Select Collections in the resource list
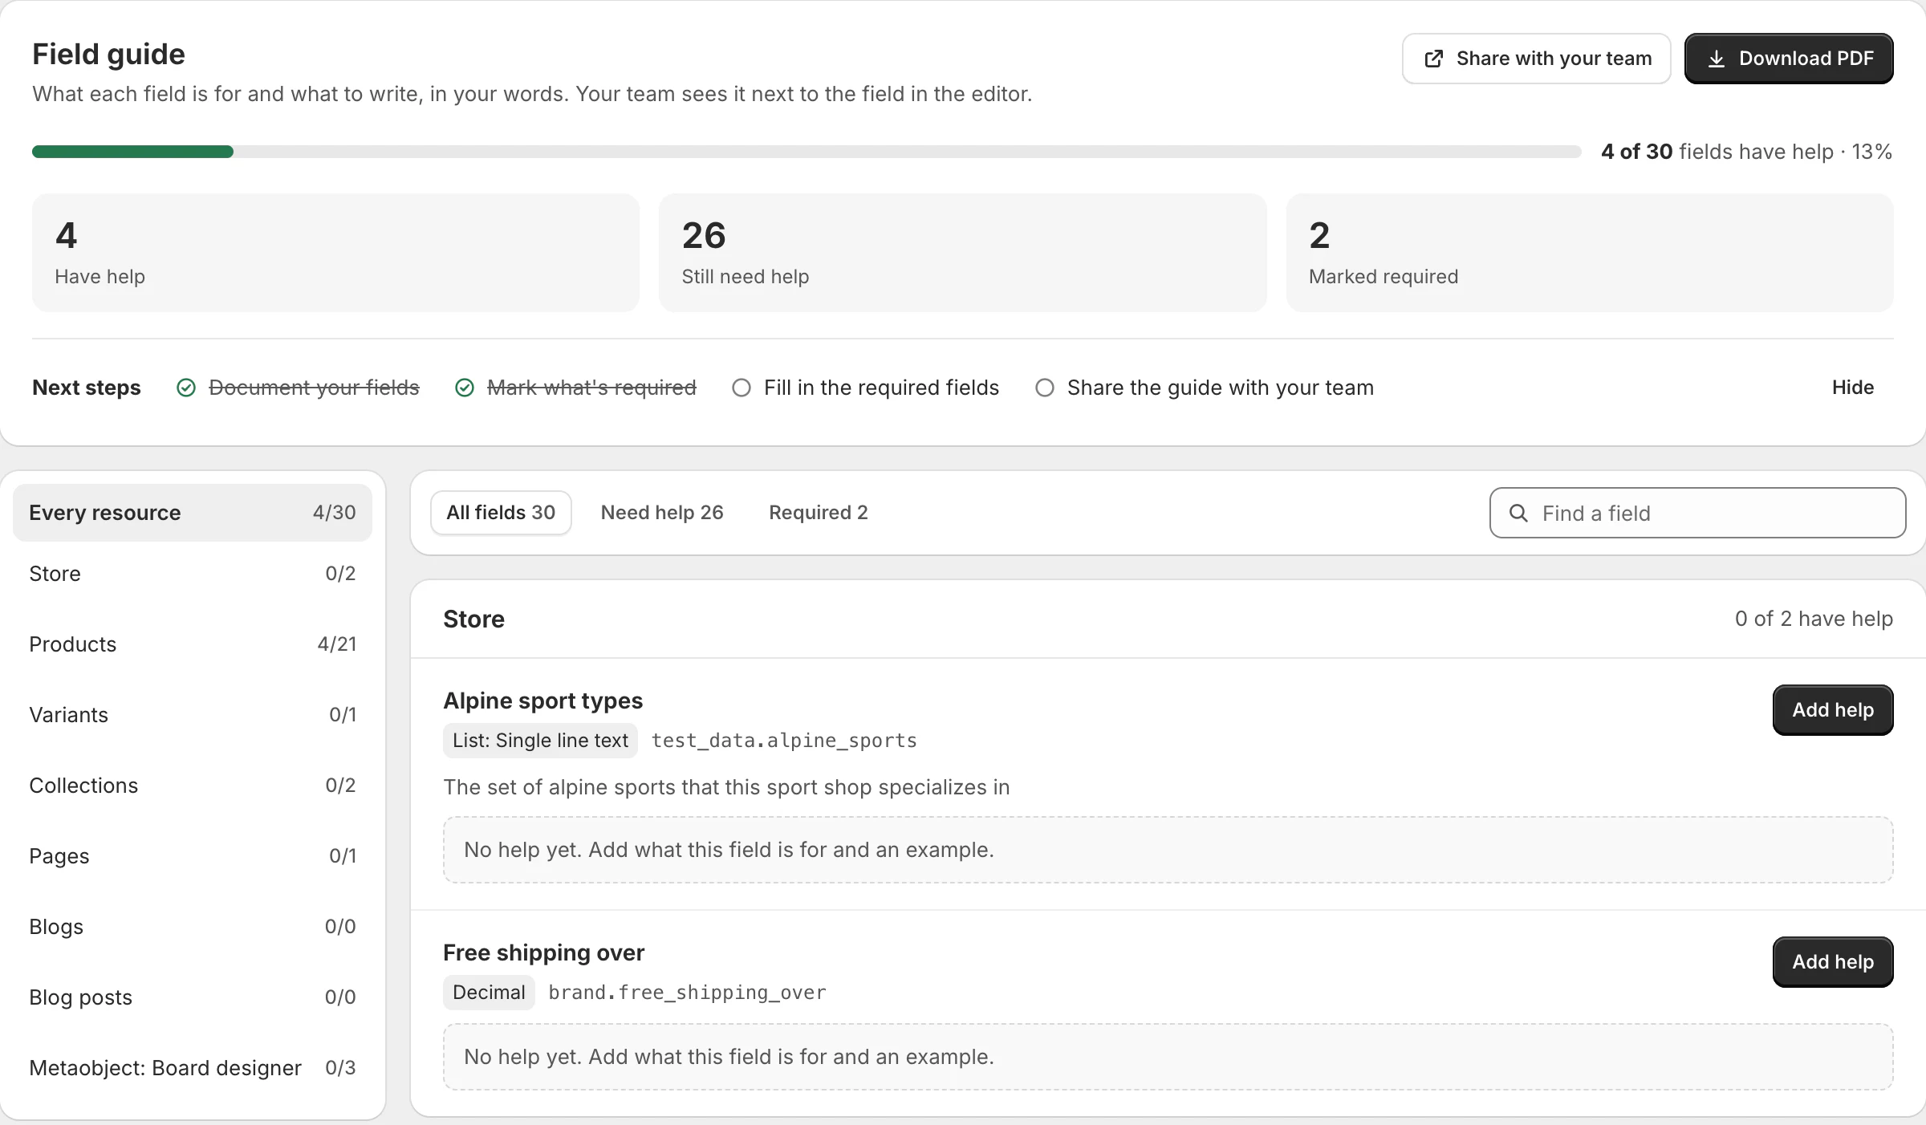This screenshot has height=1125, width=1926. click(x=193, y=786)
